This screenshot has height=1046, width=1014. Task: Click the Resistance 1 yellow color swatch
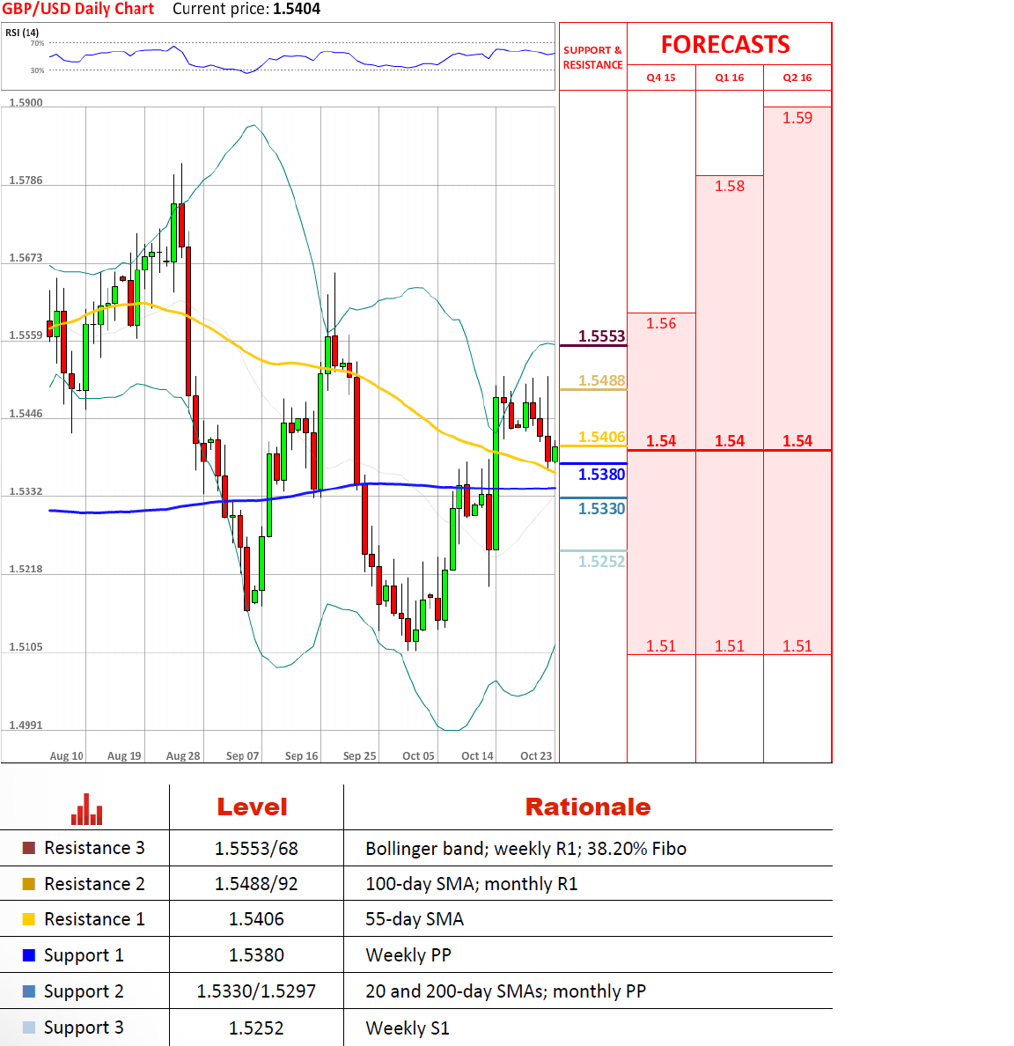point(29,919)
